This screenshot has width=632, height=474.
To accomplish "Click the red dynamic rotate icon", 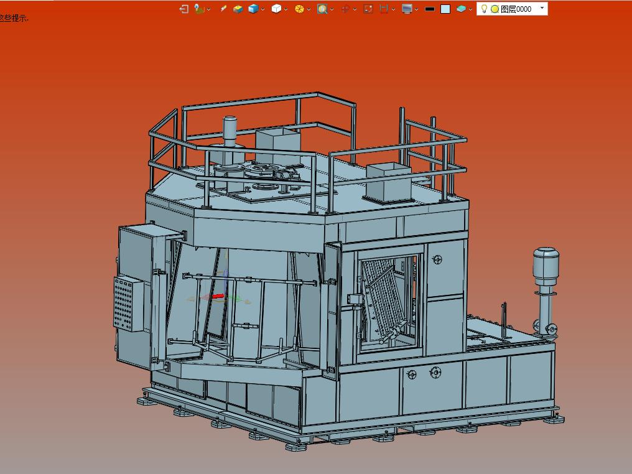I will pos(345,9).
